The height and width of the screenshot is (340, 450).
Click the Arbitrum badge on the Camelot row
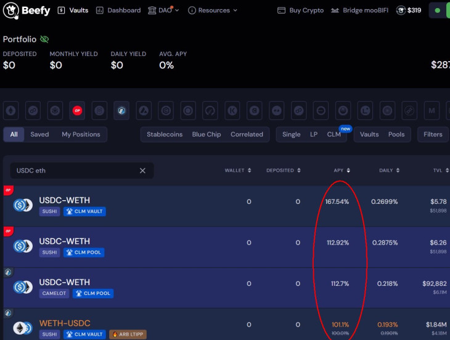tap(8, 272)
